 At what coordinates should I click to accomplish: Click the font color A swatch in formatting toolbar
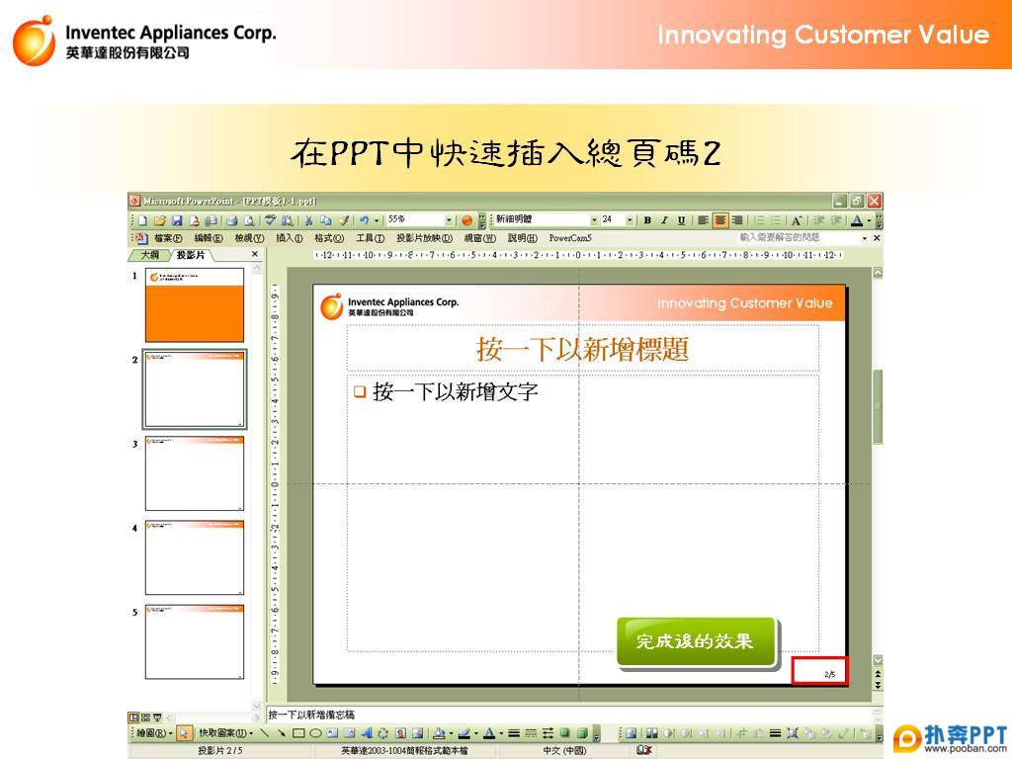click(857, 220)
